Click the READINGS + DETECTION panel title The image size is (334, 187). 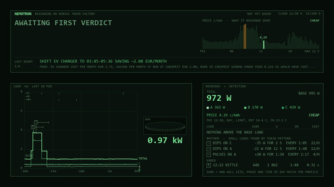click(x=225, y=86)
